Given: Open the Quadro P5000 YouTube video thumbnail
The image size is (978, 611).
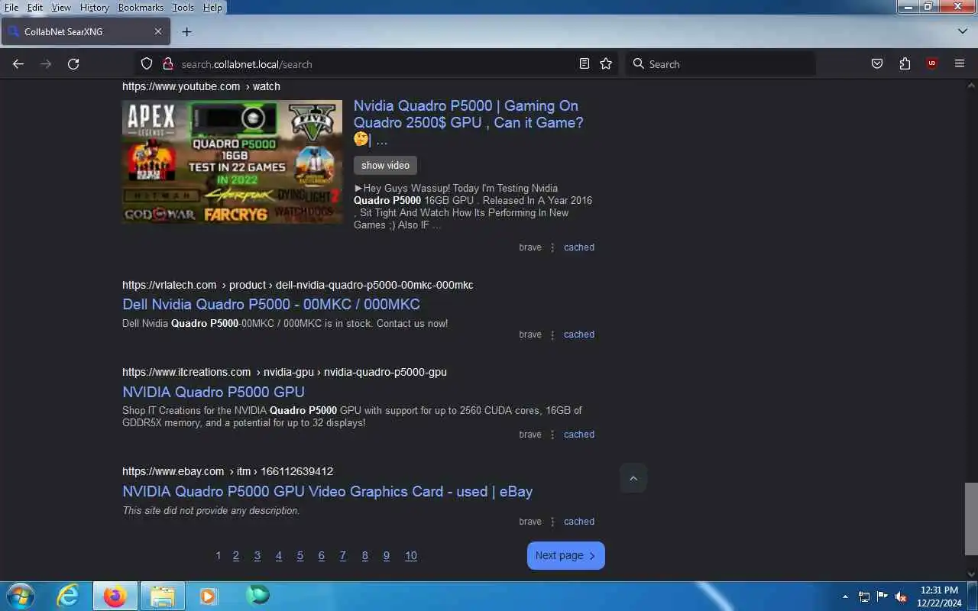Looking at the screenshot, I should (232, 162).
